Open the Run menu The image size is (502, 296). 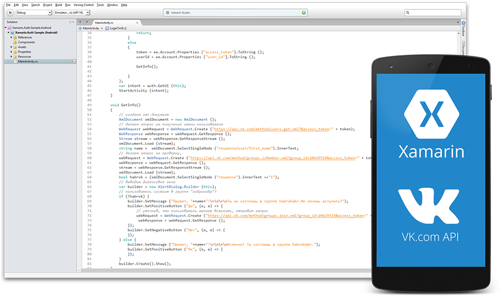coord(67,5)
